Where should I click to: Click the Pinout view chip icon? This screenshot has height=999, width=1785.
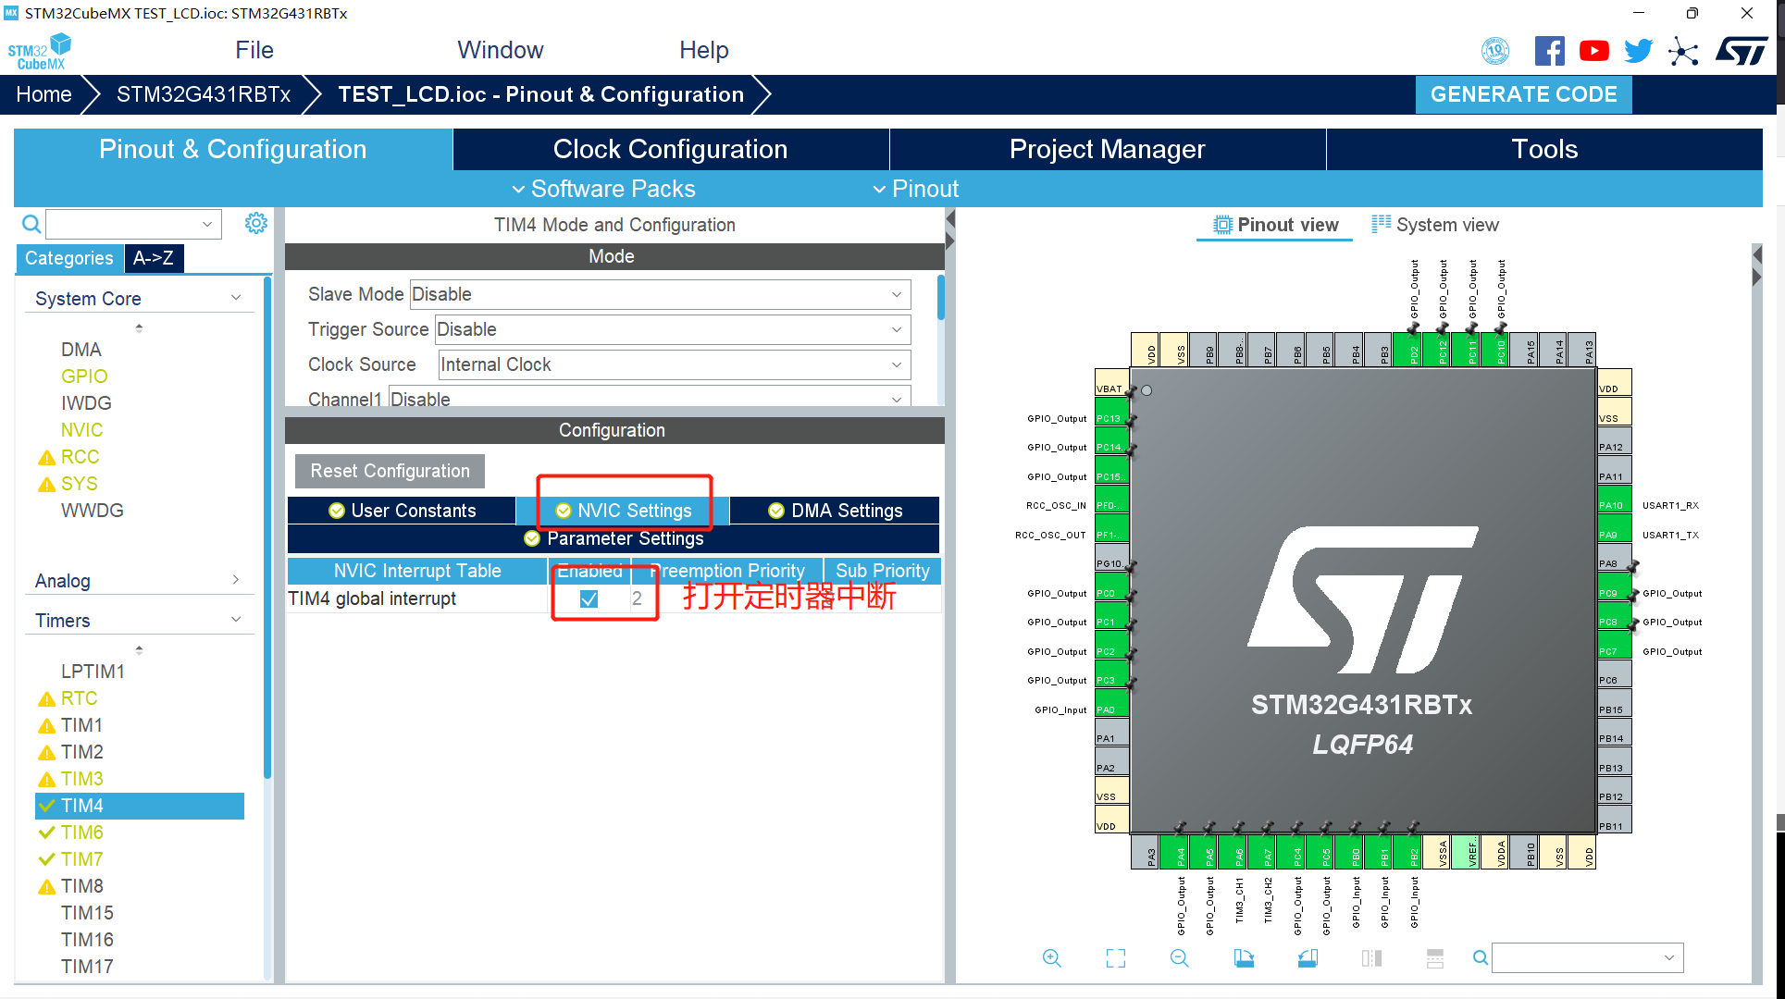click(x=1223, y=225)
